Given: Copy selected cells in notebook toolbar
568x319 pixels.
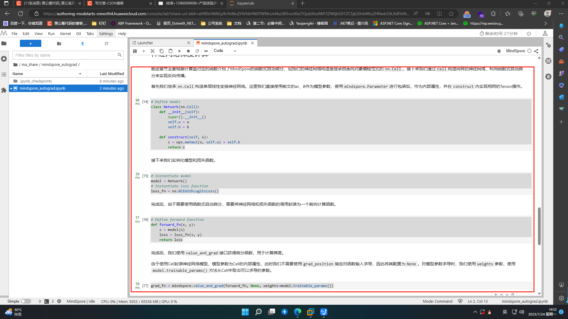Looking at the screenshot, I should 162,51.
